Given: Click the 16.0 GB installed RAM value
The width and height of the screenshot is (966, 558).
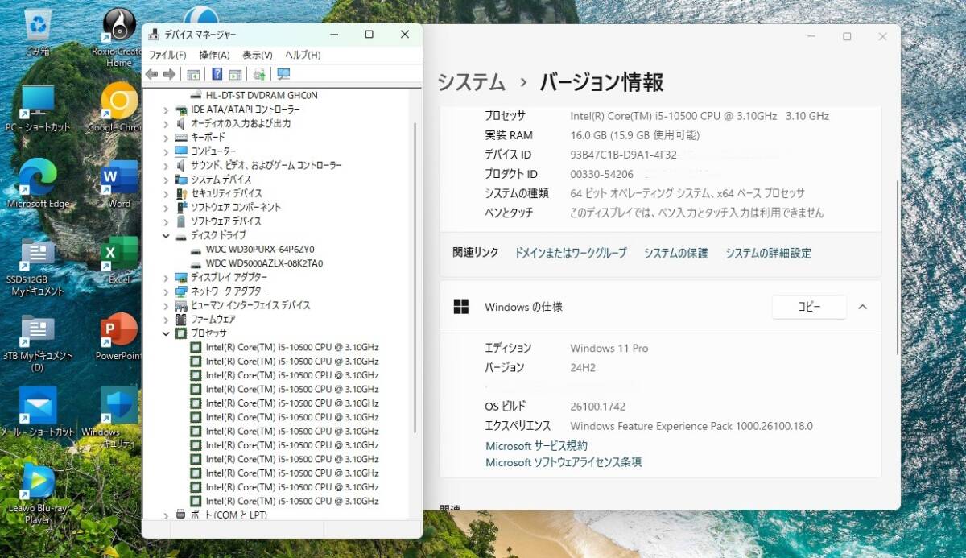Looking at the screenshot, I should pos(635,135).
